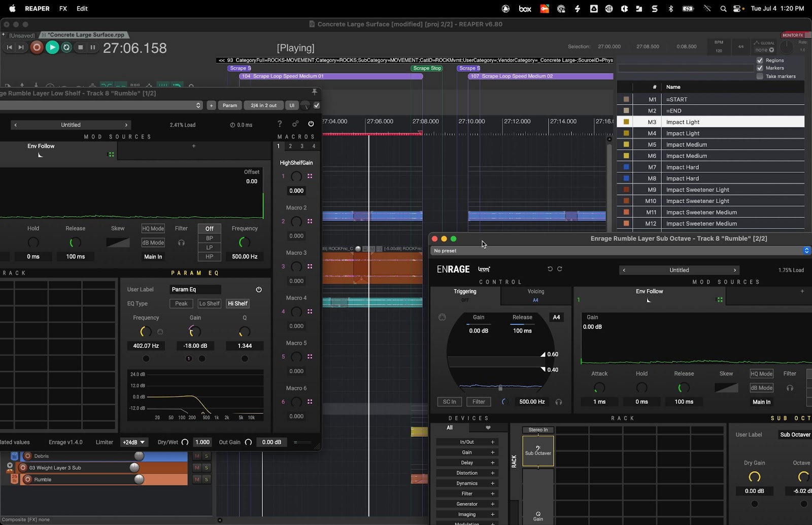Switch to Unsaved project tab
This screenshot has width=812, height=525.
click(x=22, y=36)
